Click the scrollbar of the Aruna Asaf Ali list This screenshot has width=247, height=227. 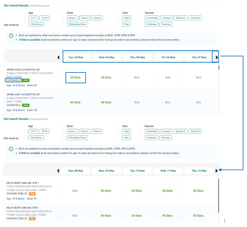(x=219, y=67)
